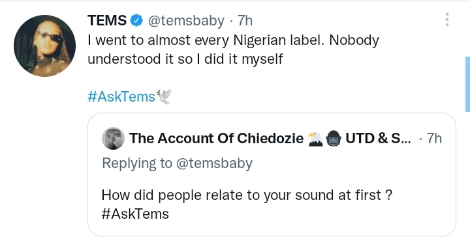Open the quoted tweet question text
Image resolution: width=470 pixels, height=237 pixels.
tap(247, 195)
